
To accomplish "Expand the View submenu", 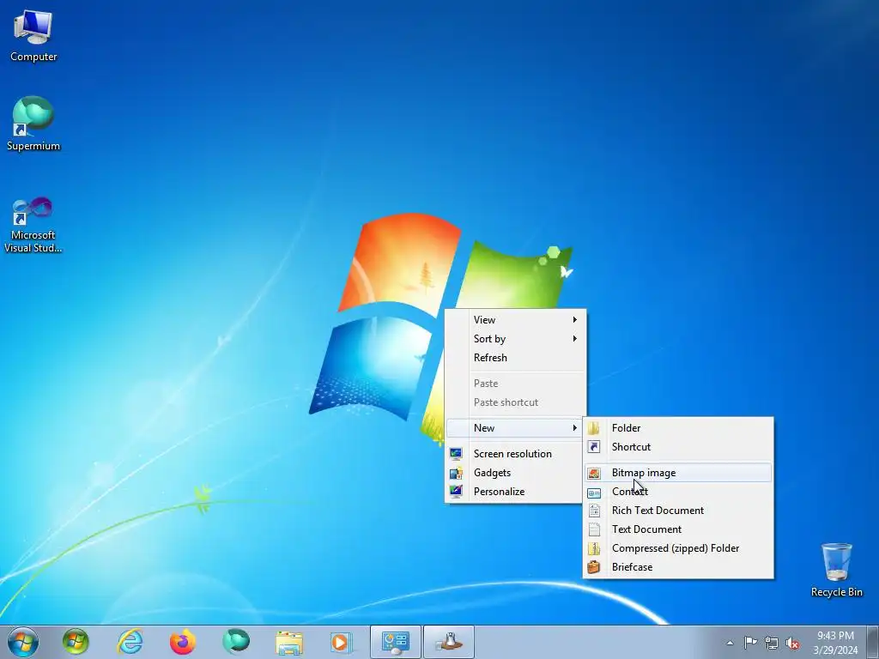I will 516,320.
